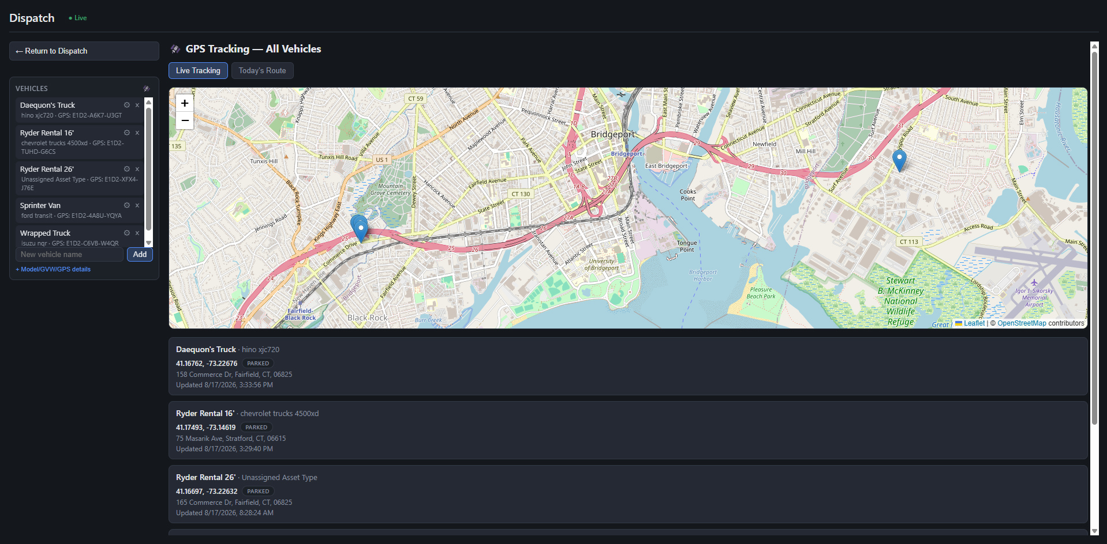Expand Model/GVW/GPS details
1107x544 pixels.
(53, 269)
